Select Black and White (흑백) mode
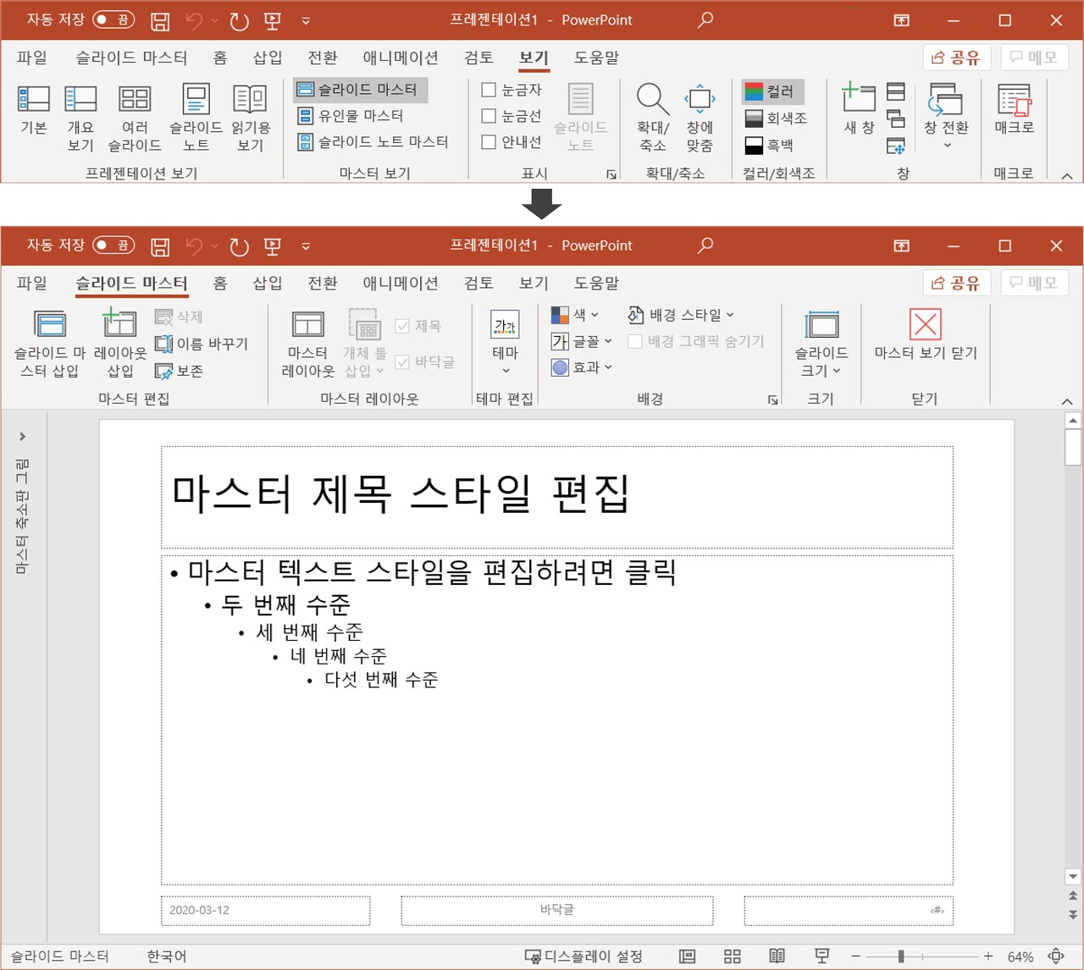 pyautogui.click(x=770, y=146)
